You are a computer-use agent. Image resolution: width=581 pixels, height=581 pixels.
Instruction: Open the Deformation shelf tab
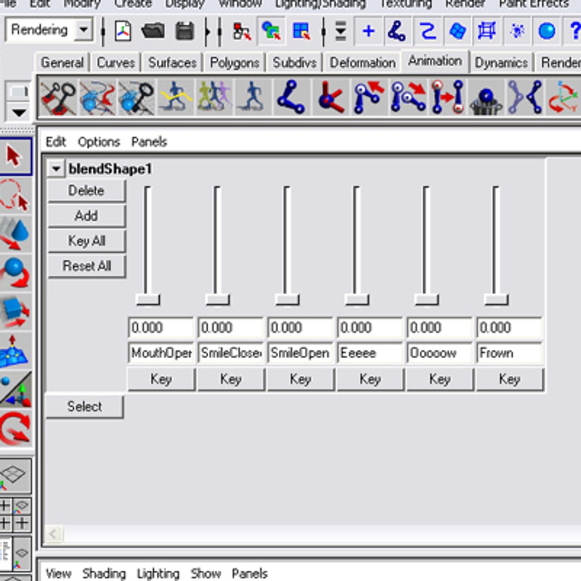point(363,62)
